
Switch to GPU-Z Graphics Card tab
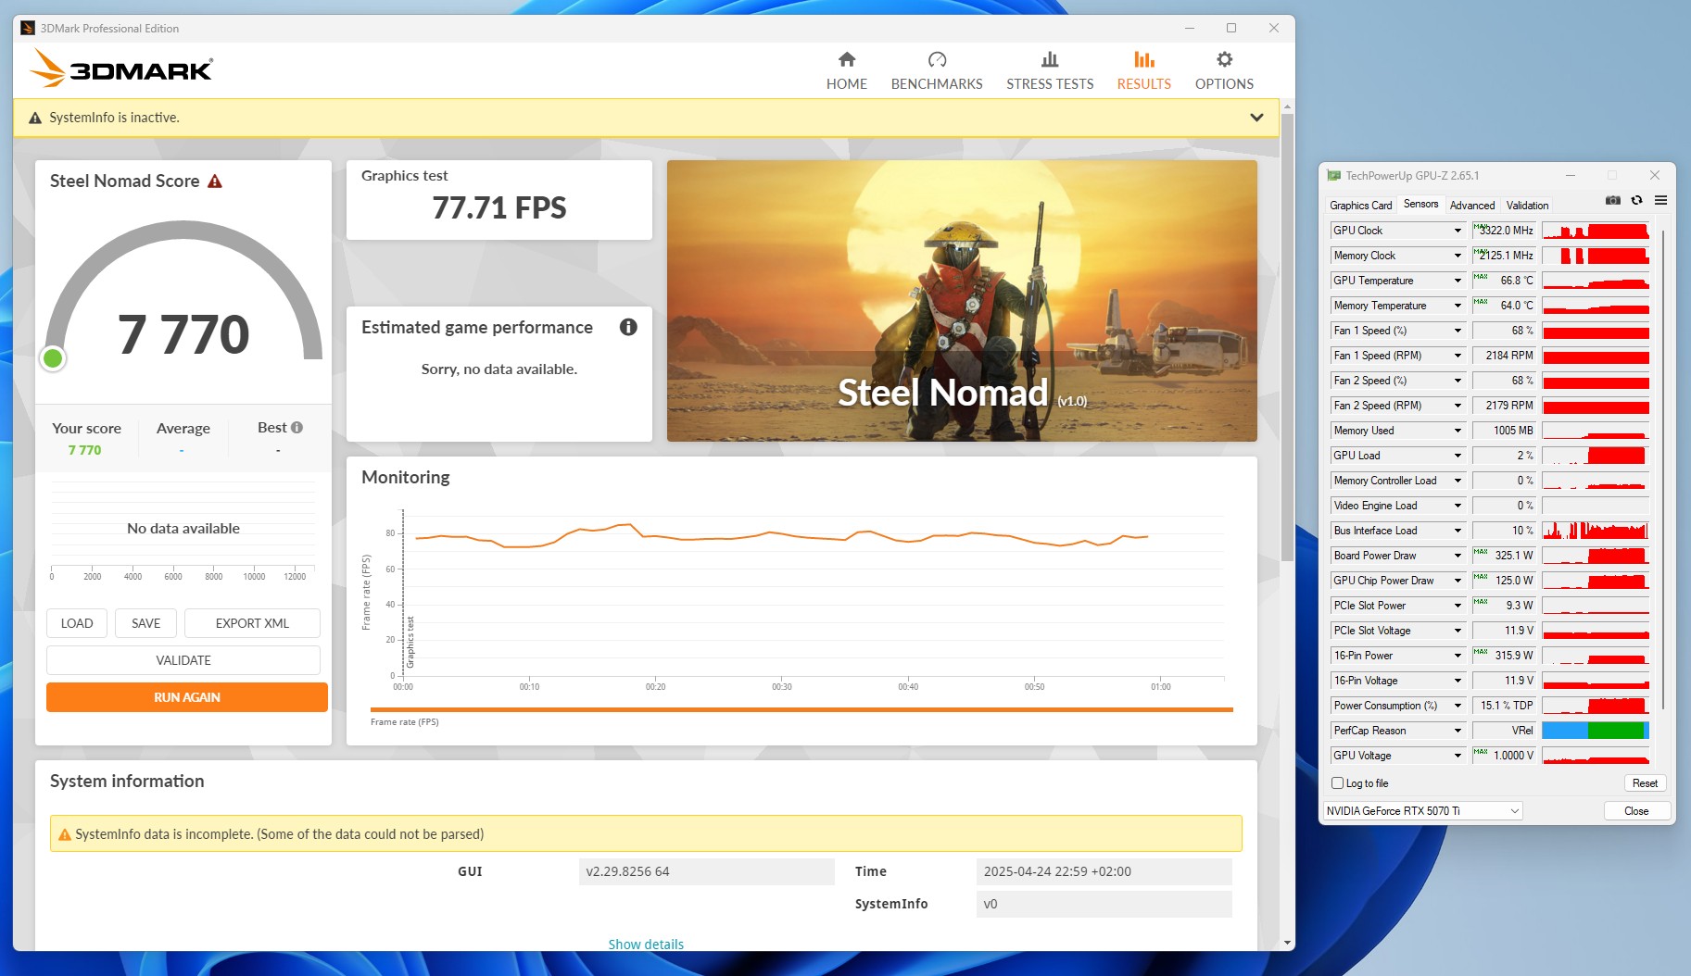pyautogui.click(x=1360, y=206)
